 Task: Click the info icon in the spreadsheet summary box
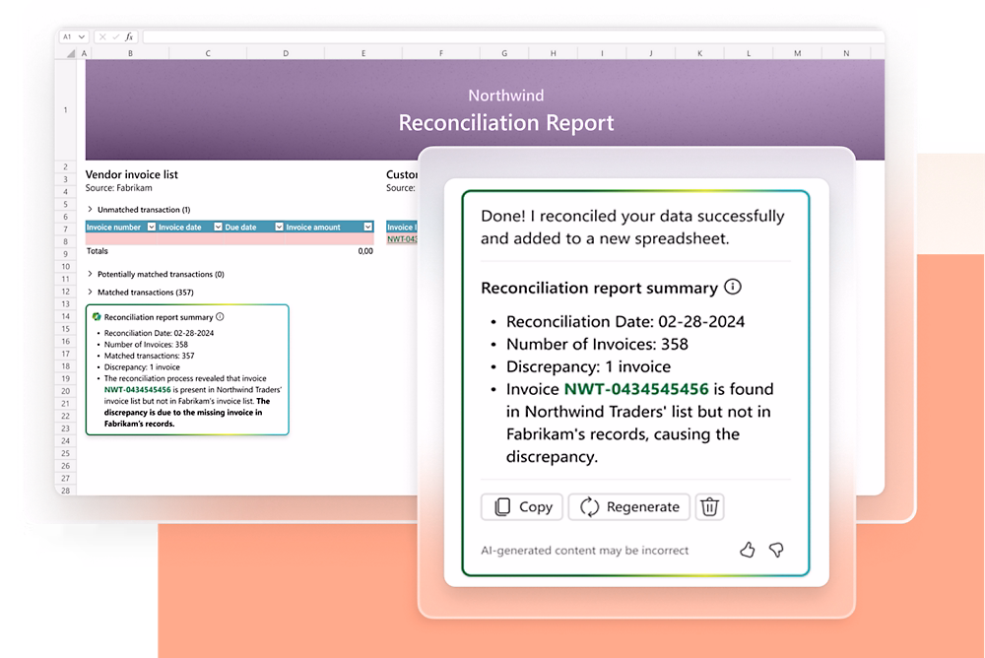[220, 317]
